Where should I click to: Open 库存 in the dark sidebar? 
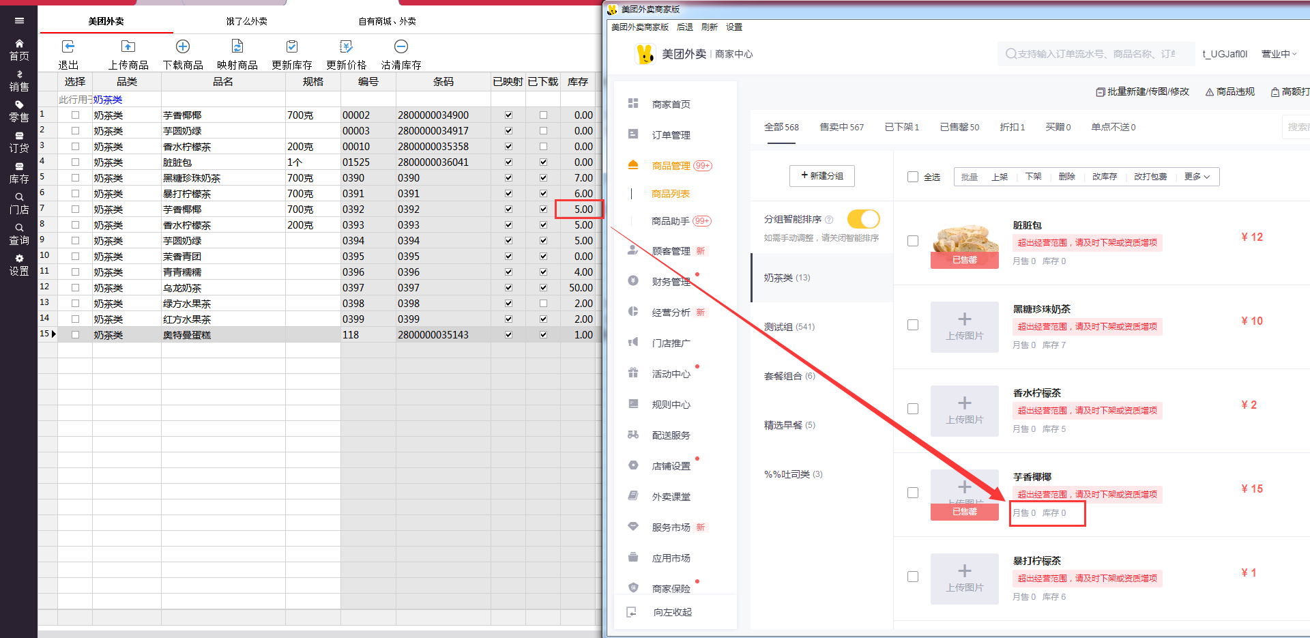tap(19, 173)
